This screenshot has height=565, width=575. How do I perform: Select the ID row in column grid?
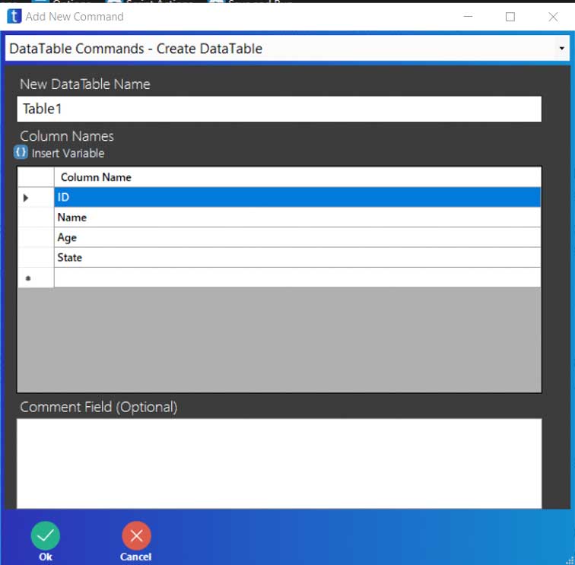(x=297, y=197)
